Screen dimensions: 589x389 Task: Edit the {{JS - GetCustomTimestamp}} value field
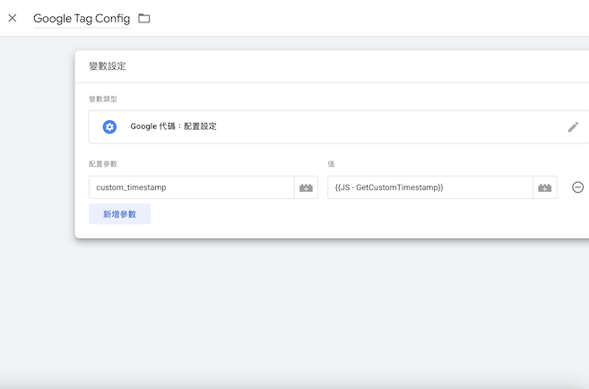pos(430,187)
